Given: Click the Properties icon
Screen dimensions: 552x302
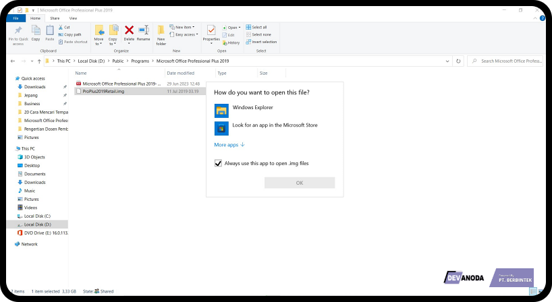Looking at the screenshot, I should click(211, 30).
